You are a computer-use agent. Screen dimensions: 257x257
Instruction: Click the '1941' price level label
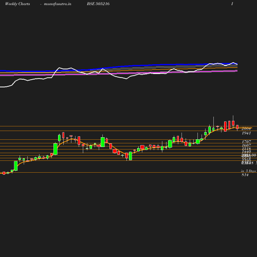point(246,133)
